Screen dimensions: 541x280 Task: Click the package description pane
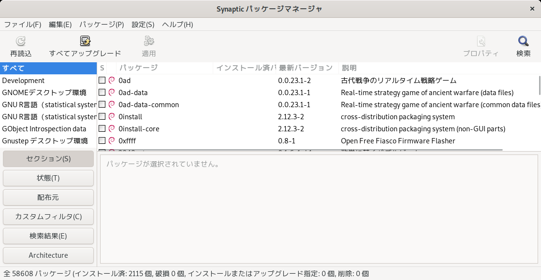click(319, 209)
